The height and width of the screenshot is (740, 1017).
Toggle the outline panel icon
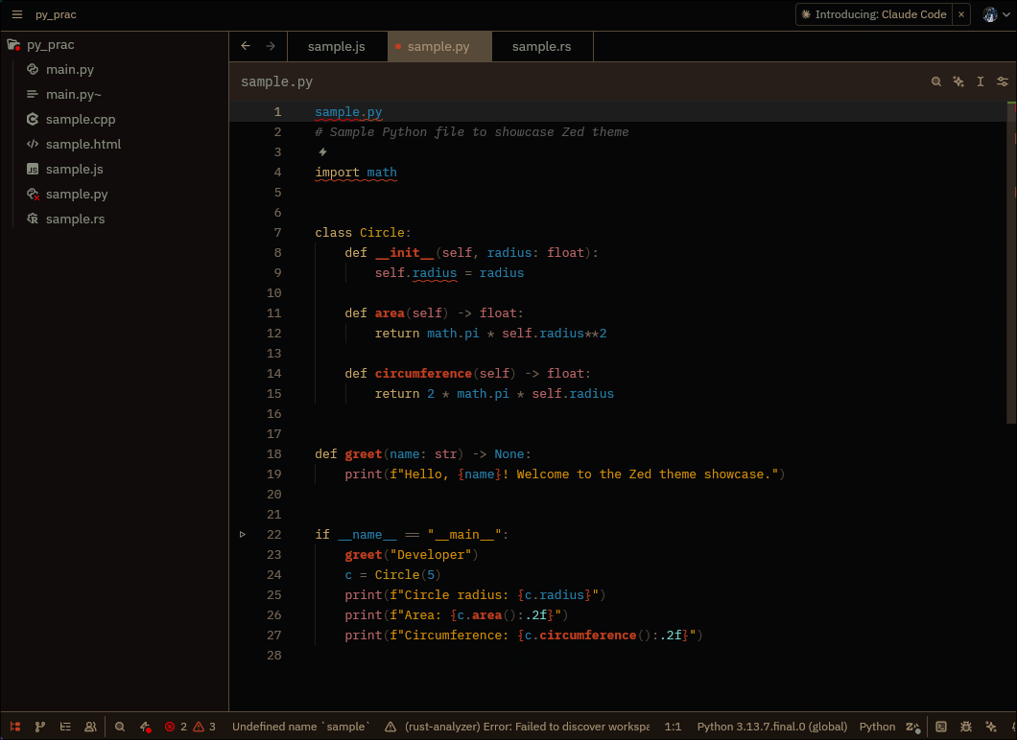pyautogui.click(x=65, y=727)
